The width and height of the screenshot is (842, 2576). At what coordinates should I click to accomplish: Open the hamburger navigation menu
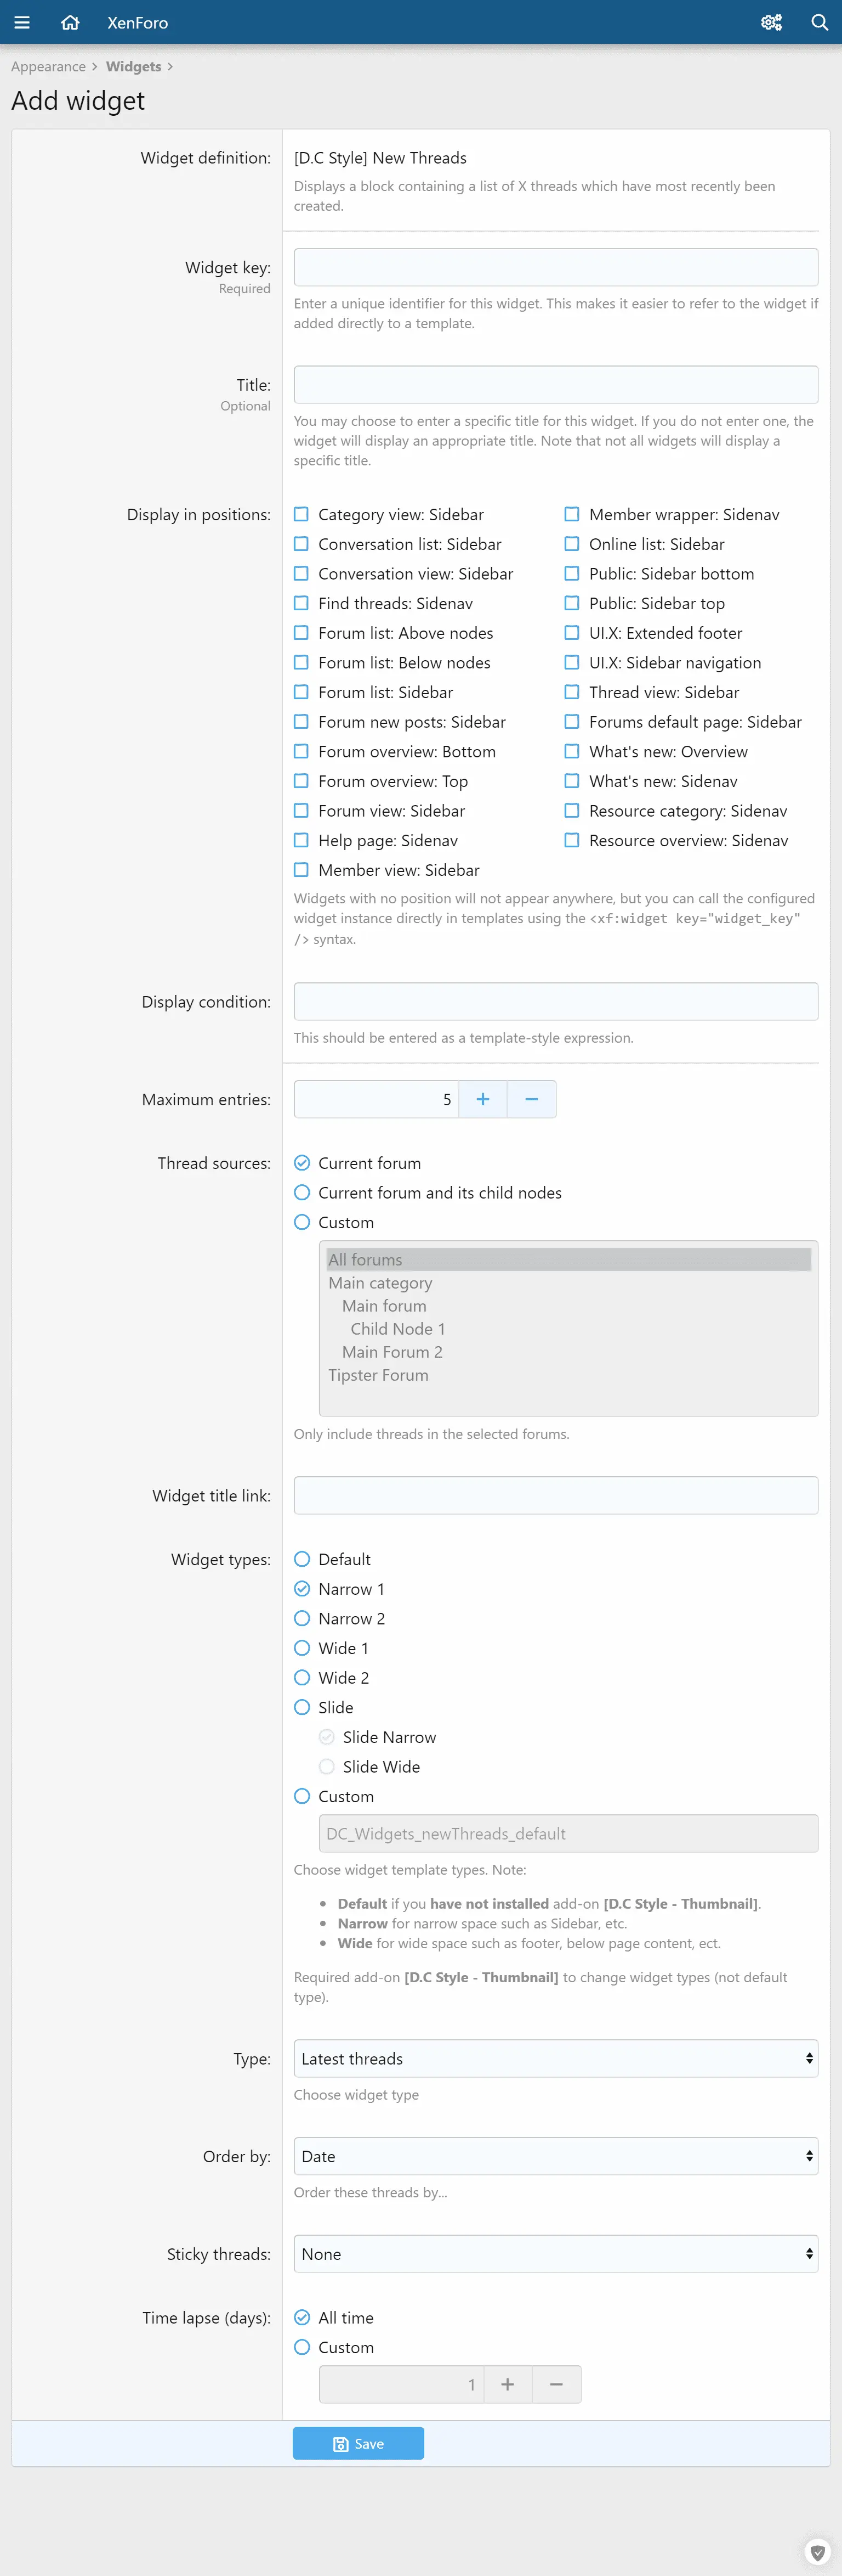(x=22, y=22)
